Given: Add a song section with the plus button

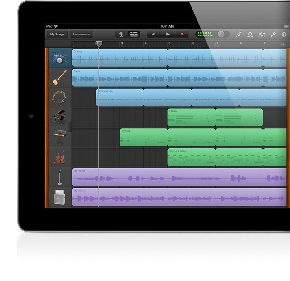Looking at the screenshot, I should (283, 44).
